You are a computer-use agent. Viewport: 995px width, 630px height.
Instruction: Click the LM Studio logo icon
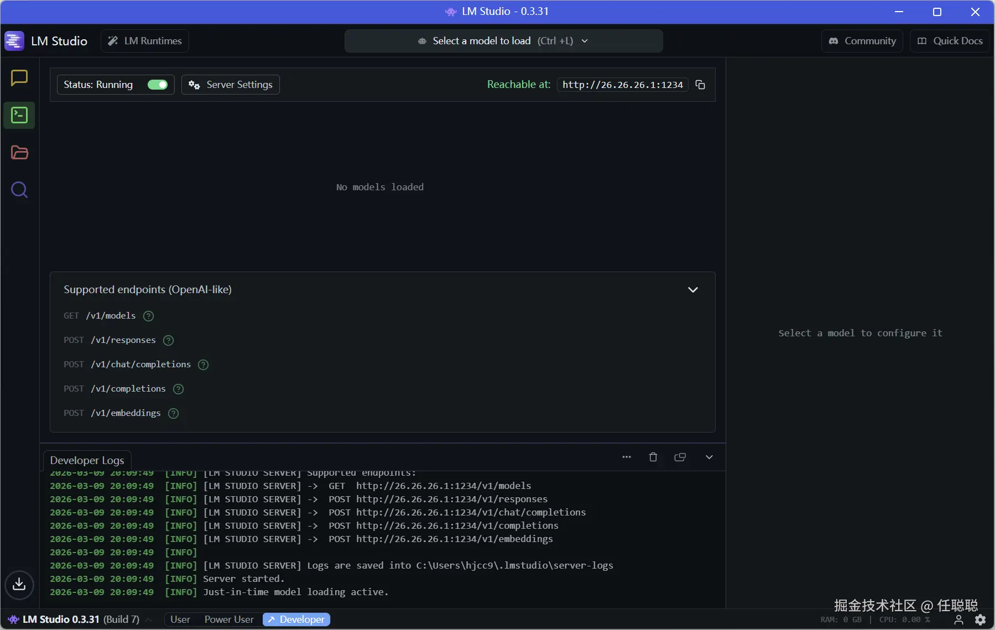tap(14, 41)
